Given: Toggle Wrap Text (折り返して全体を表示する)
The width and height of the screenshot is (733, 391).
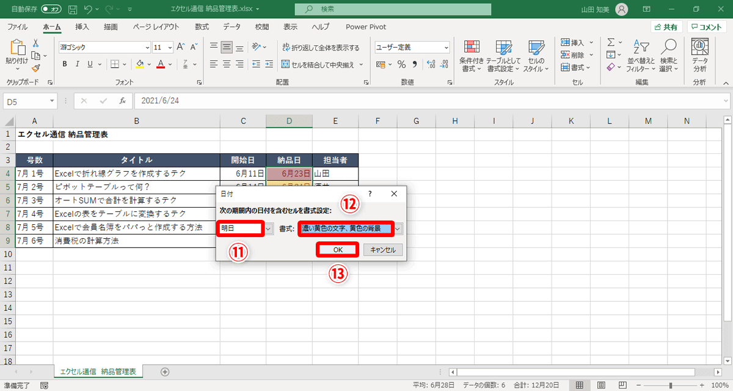Looking at the screenshot, I should click(x=321, y=47).
